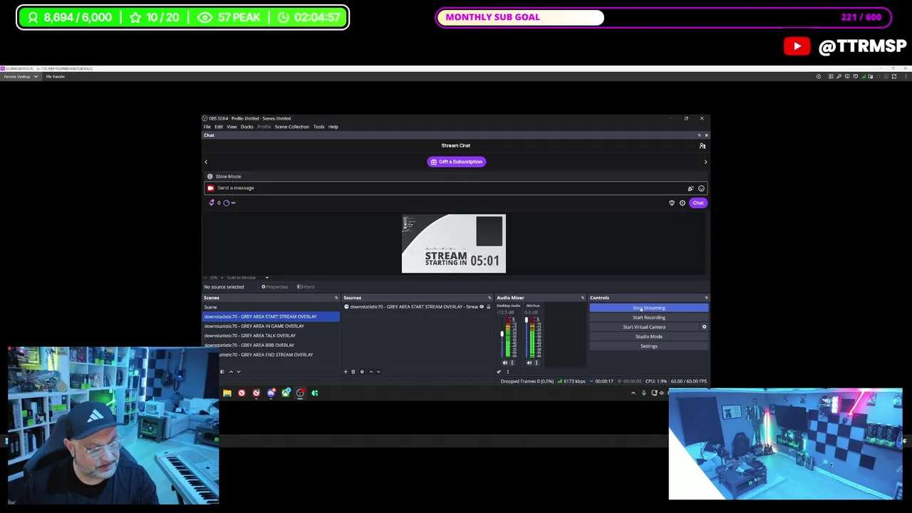Select GREY AREA BRB OVERLAY scene
The width and height of the screenshot is (912, 513).
[271, 345]
